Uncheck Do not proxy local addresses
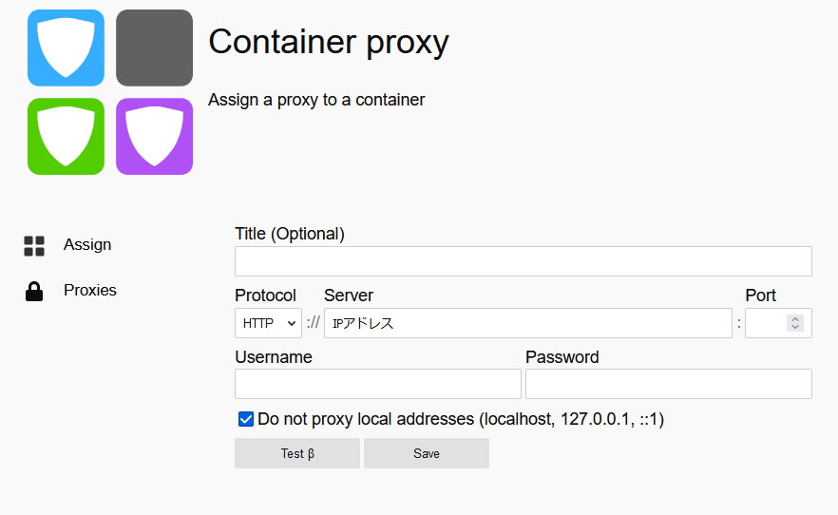Image resolution: width=838 pixels, height=515 pixels. tap(246, 419)
